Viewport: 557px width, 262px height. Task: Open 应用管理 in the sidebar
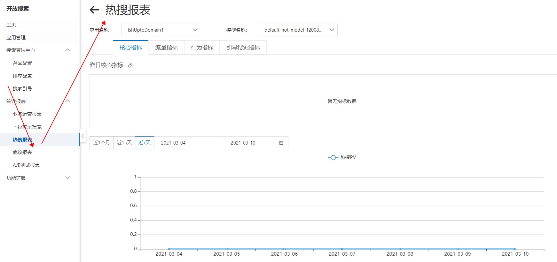16,37
